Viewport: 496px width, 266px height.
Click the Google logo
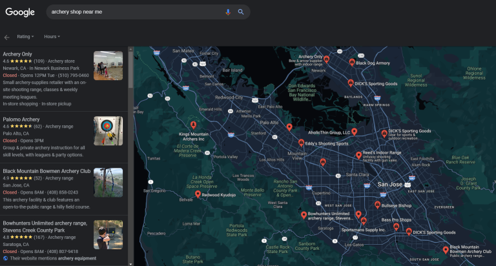coord(20,12)
